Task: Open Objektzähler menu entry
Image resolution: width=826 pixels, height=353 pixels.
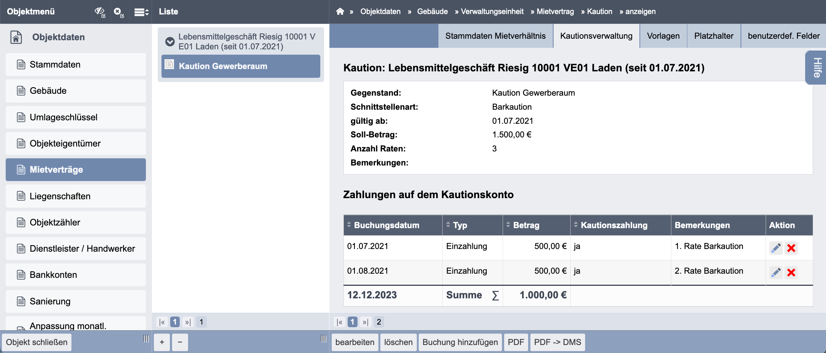Action: coord(76,222)
